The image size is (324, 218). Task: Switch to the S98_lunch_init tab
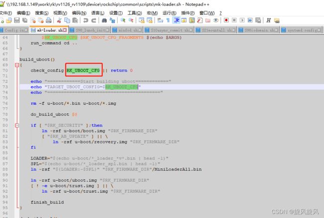(x=90, y=30)
